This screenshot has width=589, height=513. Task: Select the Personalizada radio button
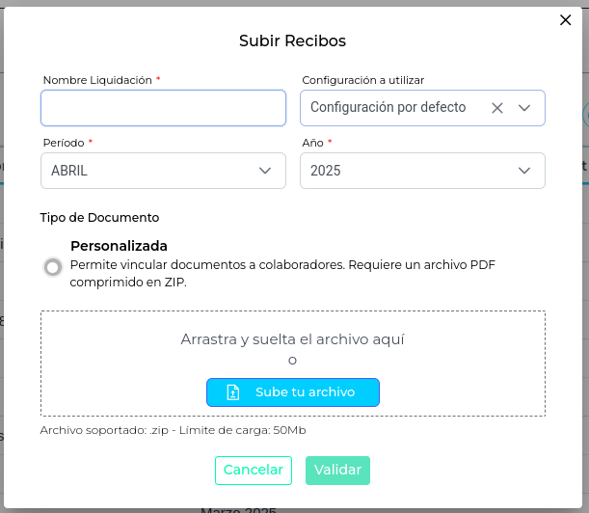53,267
